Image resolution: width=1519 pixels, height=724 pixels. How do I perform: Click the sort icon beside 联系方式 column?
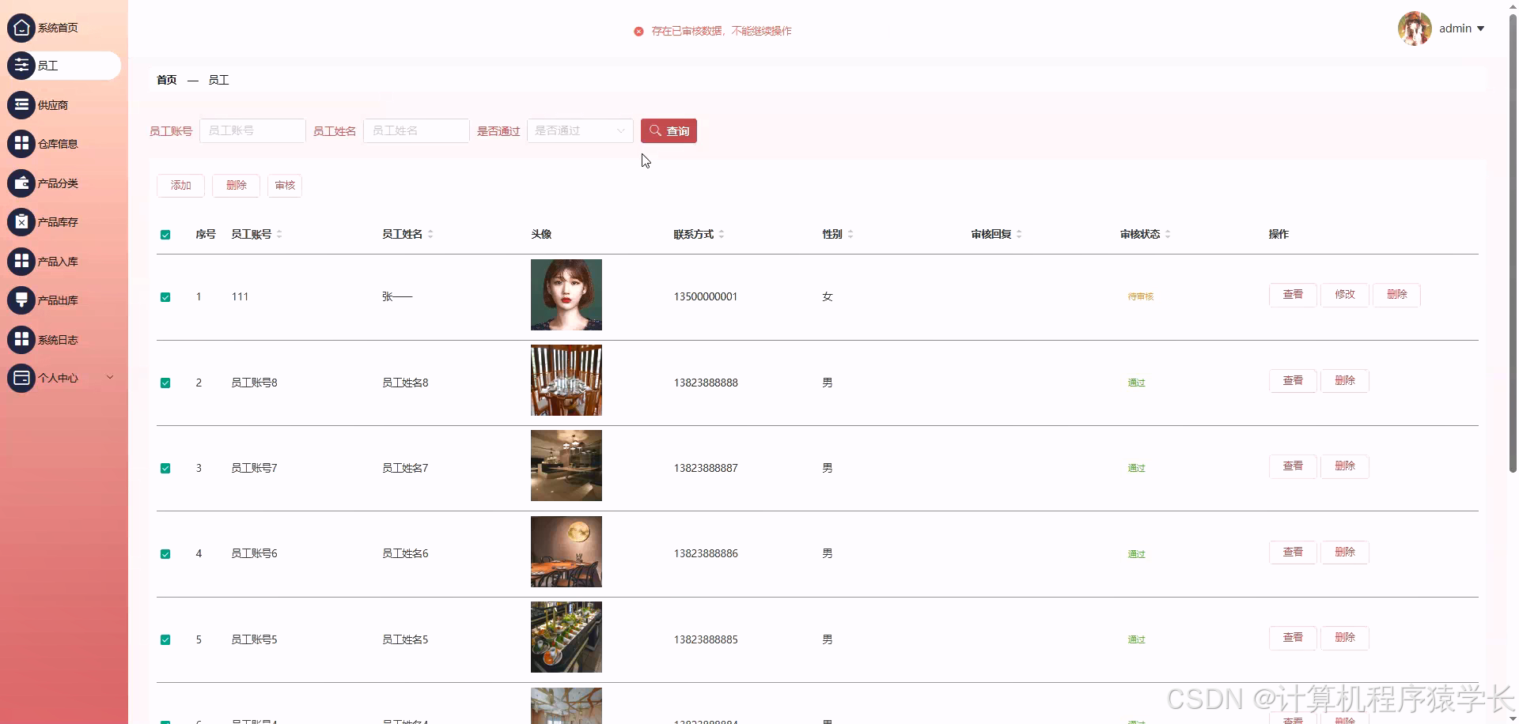coord(722,234)
